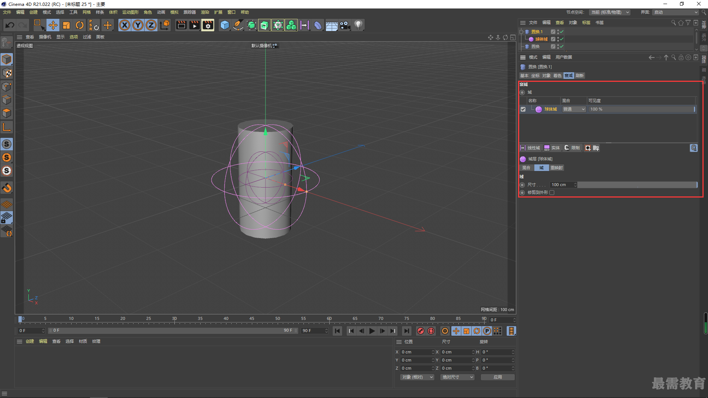Click the end frame 90 F field
Screen dimensions: 708x398
coord(315,331)
